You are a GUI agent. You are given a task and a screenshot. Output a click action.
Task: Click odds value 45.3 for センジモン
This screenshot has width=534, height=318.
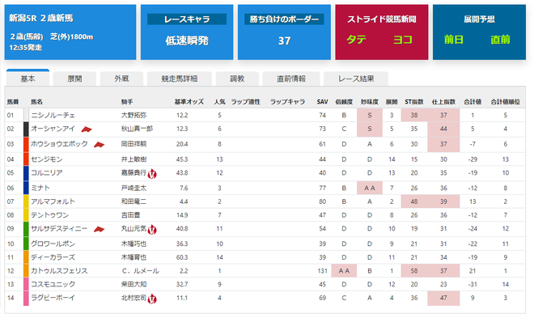click(x=182, y=159)
